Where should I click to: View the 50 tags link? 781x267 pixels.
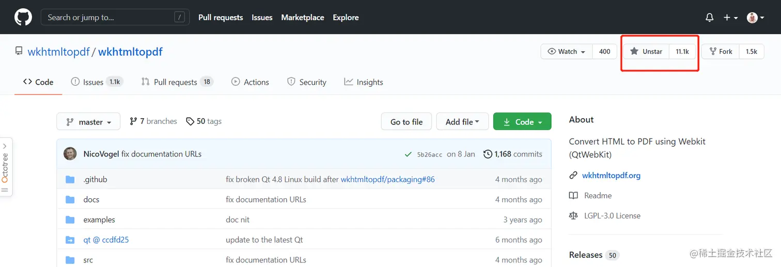pos(204,121)
